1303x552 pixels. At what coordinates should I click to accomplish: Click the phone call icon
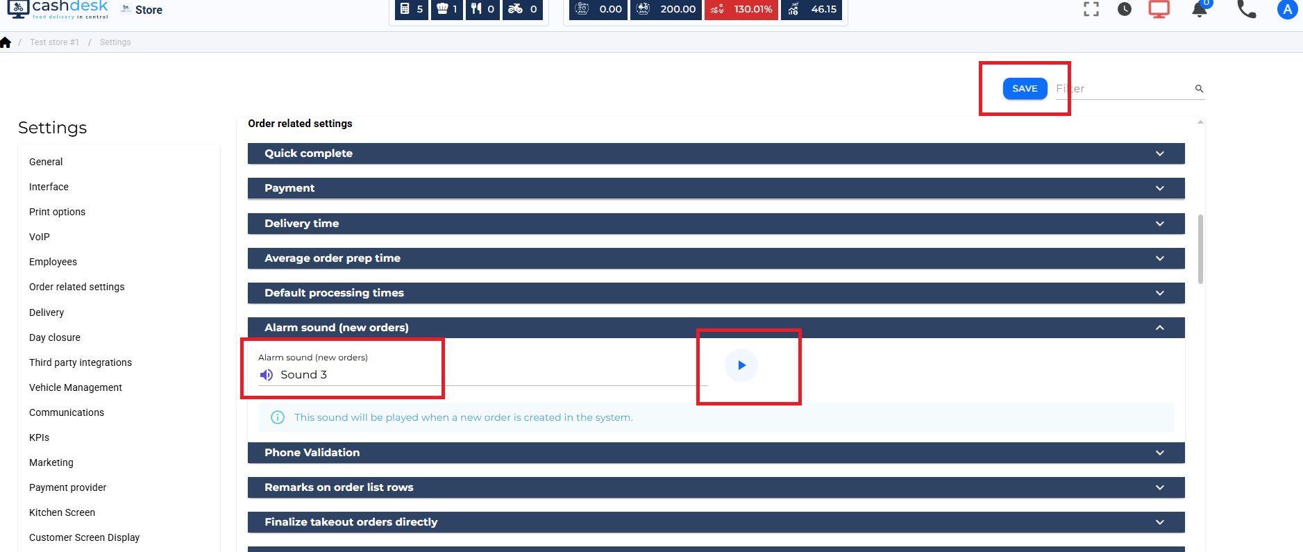coord(1247,9)
